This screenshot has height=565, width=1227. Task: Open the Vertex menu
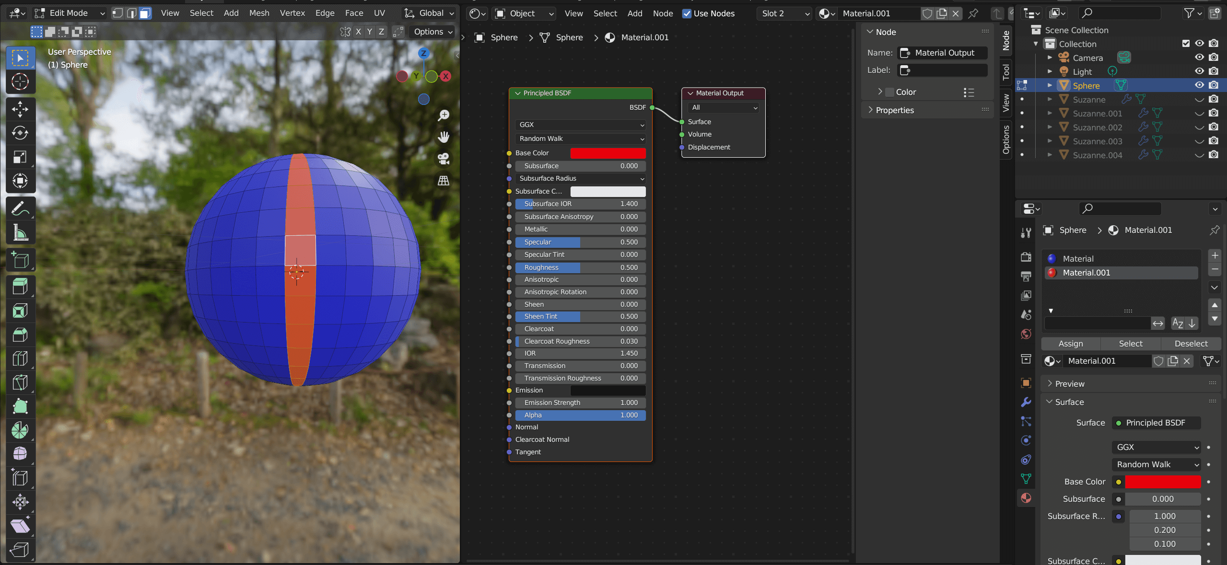292,13
